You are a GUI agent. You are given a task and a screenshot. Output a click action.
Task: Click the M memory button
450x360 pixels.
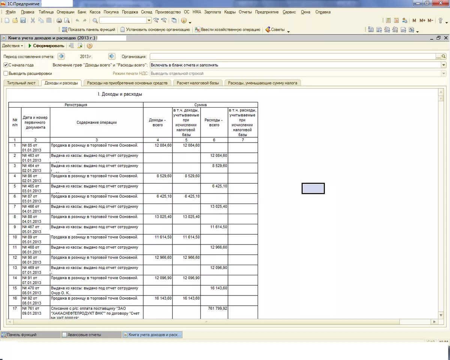pyautogui.click(x=414, y=20)
